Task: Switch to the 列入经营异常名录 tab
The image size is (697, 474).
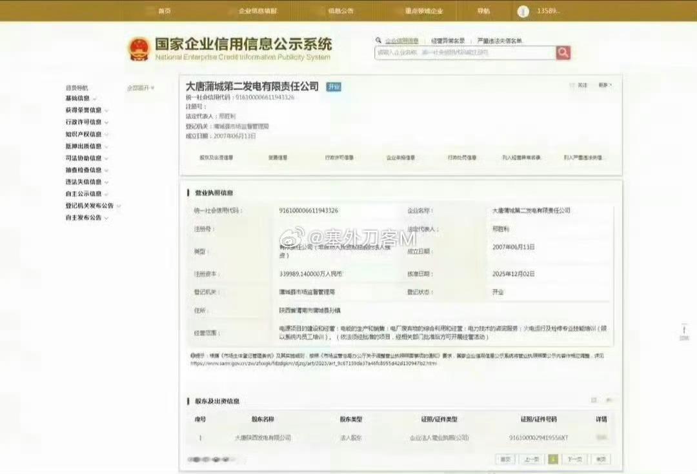Action: tap(521, 158)
